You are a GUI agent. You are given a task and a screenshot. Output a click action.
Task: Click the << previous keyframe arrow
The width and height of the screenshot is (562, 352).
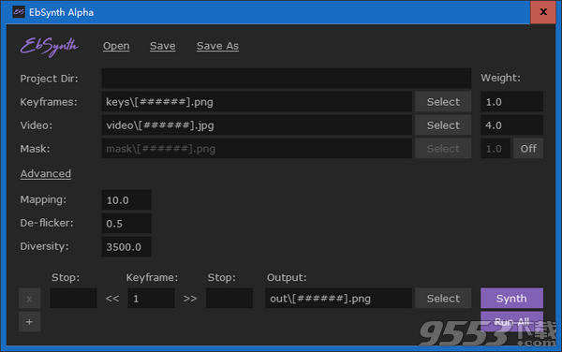112,299
